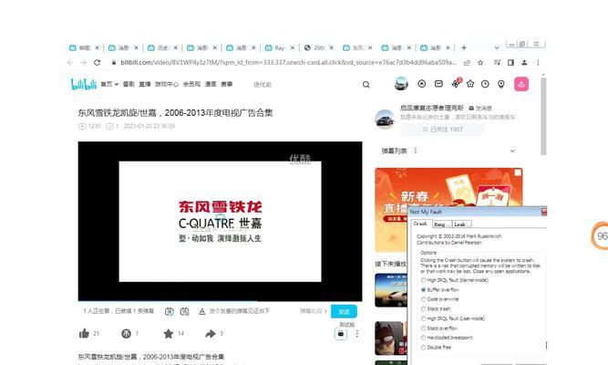The image size is (608, 365).
Task: Select the Buffer overflow radio button
Action: pyautogui.click(x=423, y=289)
